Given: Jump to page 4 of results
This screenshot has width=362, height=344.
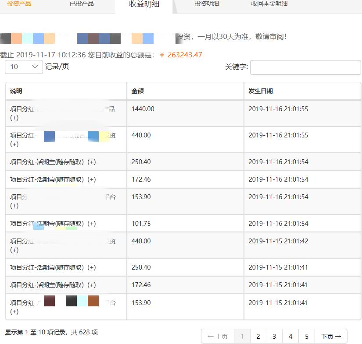Looking at the screenshot, I should click(x=290, y=336).
